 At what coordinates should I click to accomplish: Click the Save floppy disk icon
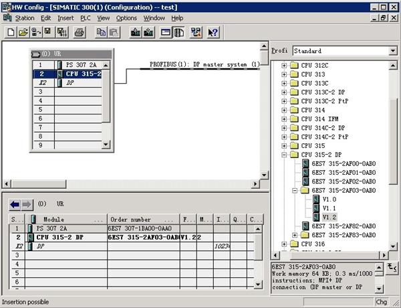point(48,33)
